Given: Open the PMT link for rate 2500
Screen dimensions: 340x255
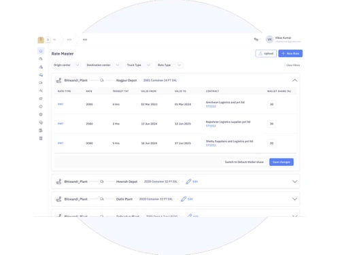Looking at the screenshot, I should coord(61,124).
